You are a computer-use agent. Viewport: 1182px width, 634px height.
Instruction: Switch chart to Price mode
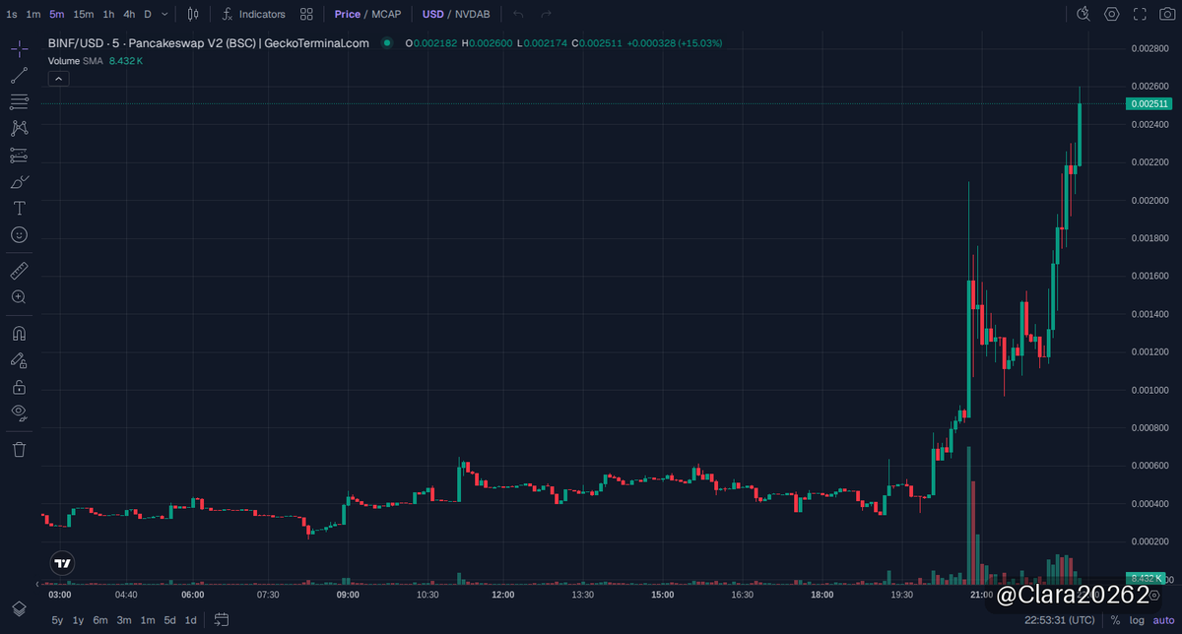click(x=347, y=14)
